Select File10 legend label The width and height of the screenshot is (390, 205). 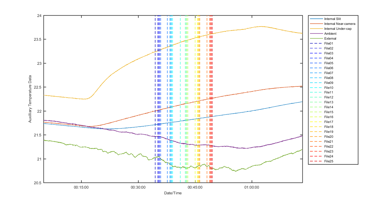click(x=329, y=88)
